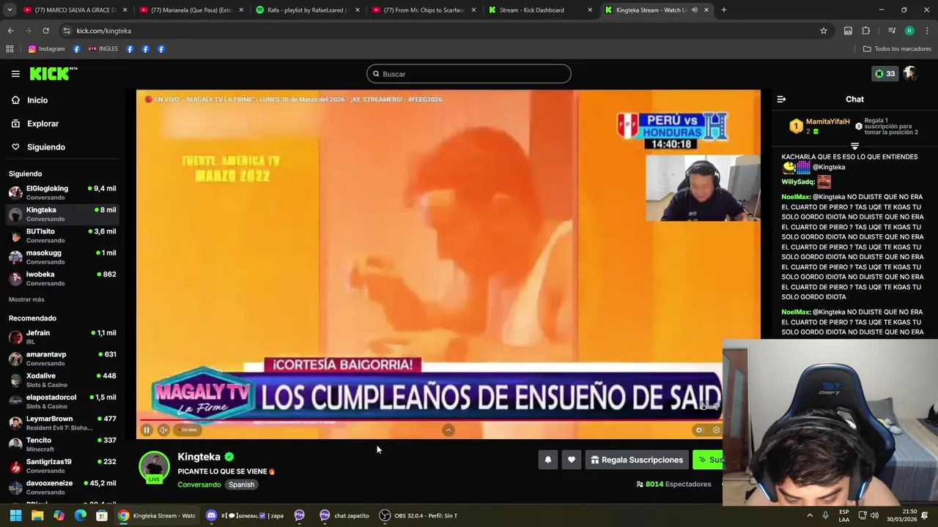Open amarantavp recommended channel
This screenshot has height=527, width=938.
62,359
